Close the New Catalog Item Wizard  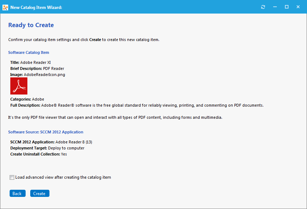click(298, 7)
